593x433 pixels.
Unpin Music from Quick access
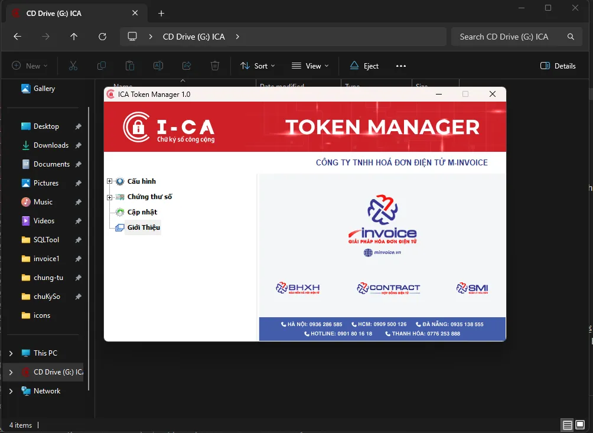point(79,202)
